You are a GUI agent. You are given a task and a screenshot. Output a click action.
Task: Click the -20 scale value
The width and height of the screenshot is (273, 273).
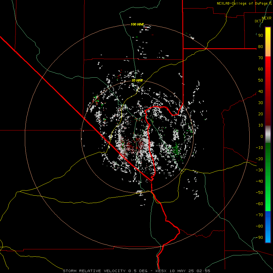pyautogui.click(x=259, y=159)
